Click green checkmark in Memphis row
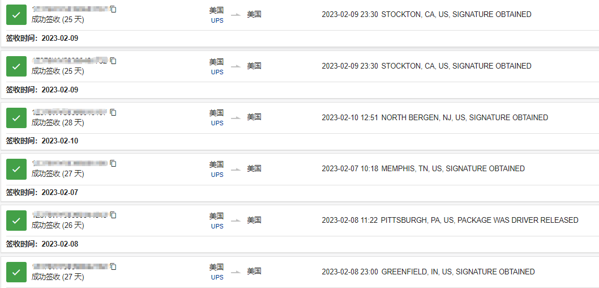The width and height of the screenshot is (599, 288). pos(16,169)
